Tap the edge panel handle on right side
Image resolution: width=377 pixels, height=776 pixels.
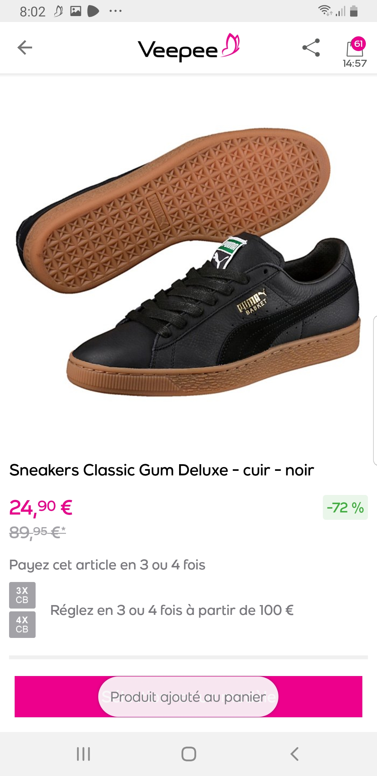(x=375, y=390)
